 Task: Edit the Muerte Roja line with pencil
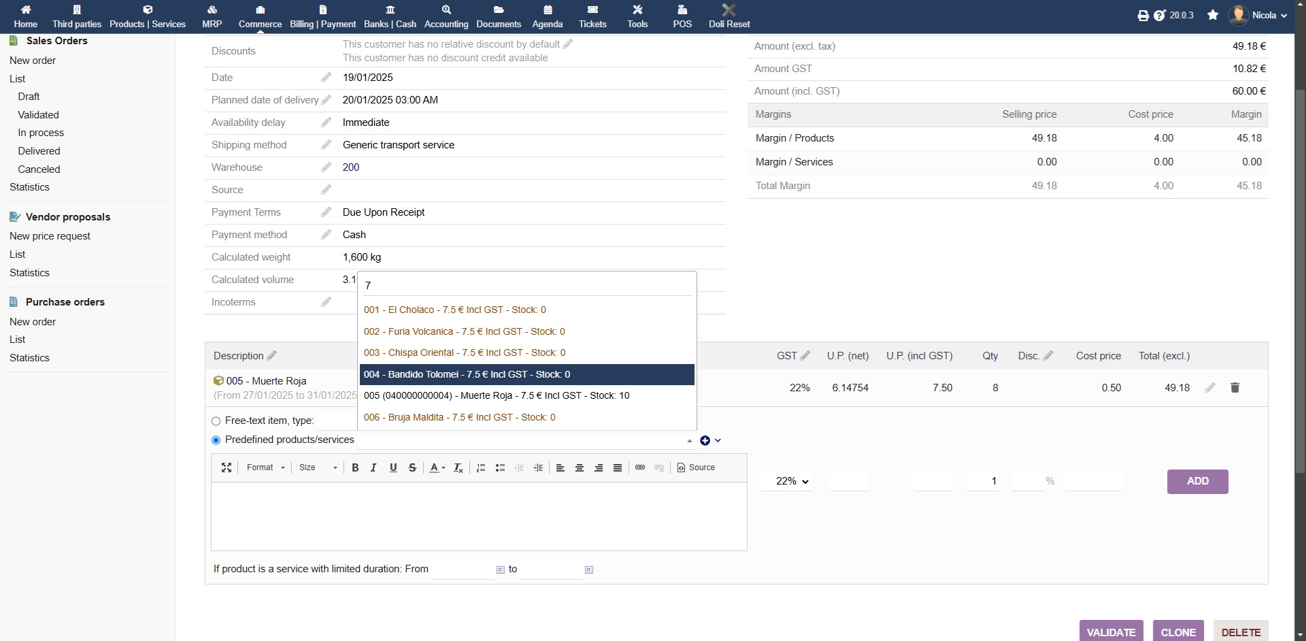(x=1210, y=388)
